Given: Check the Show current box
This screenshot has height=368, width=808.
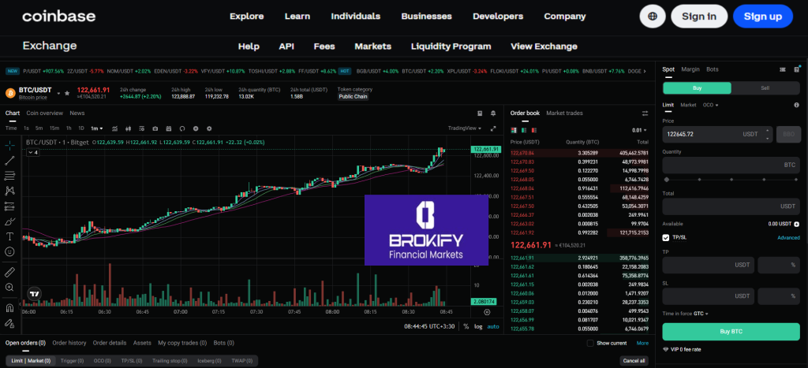Looking at the screenshot, I should pyautogui.click(x=590, y=343).
